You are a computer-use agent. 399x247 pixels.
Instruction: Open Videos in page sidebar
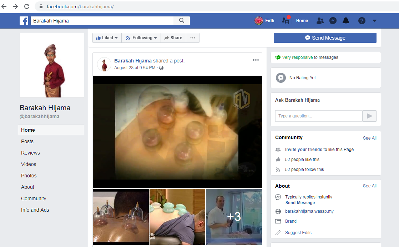(x=29, y=164)
